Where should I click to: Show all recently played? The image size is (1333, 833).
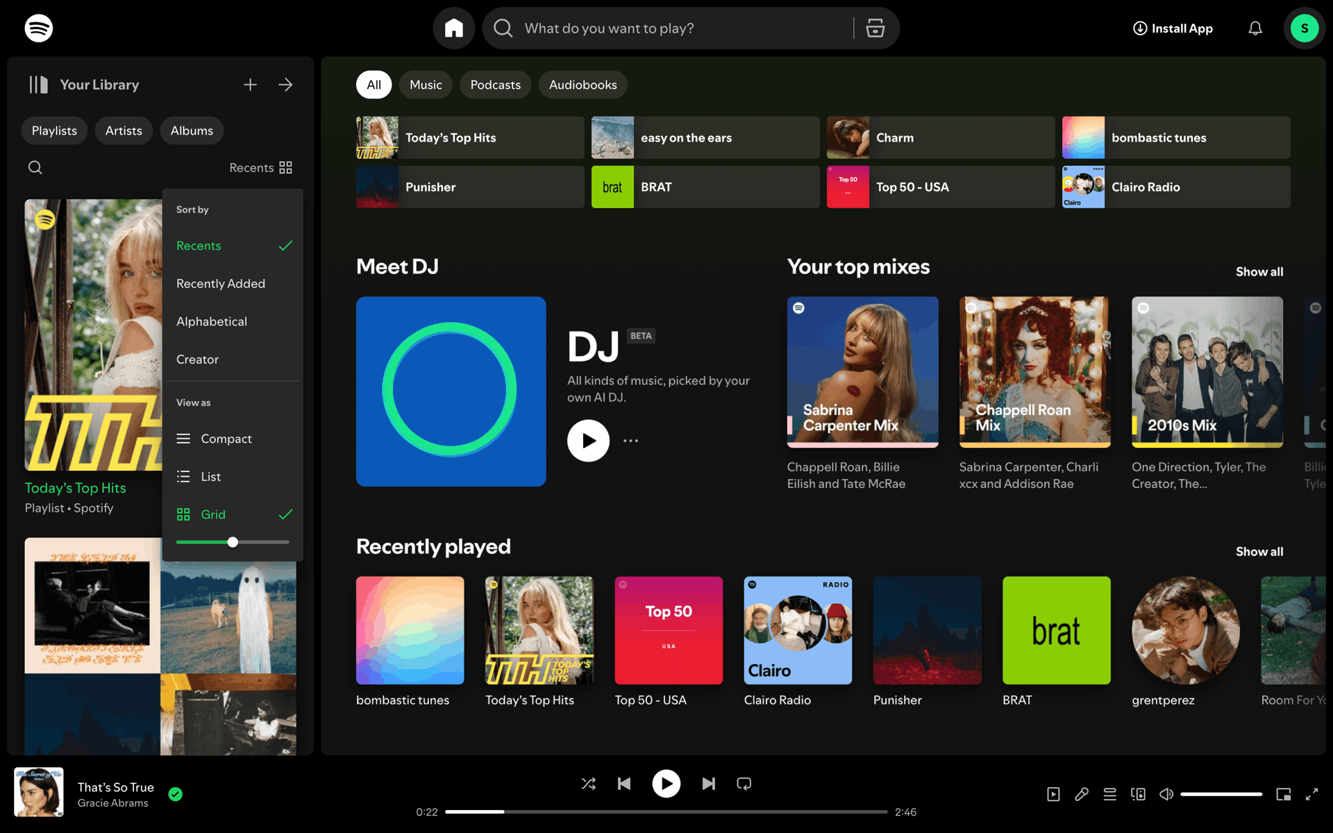pos(1259,551)
